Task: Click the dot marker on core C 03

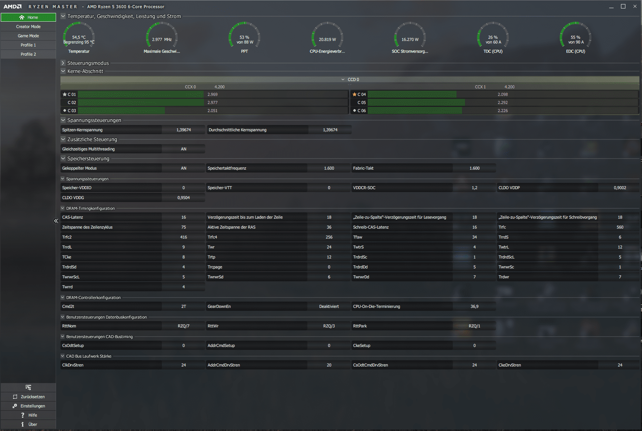Action: coord(65,111)
